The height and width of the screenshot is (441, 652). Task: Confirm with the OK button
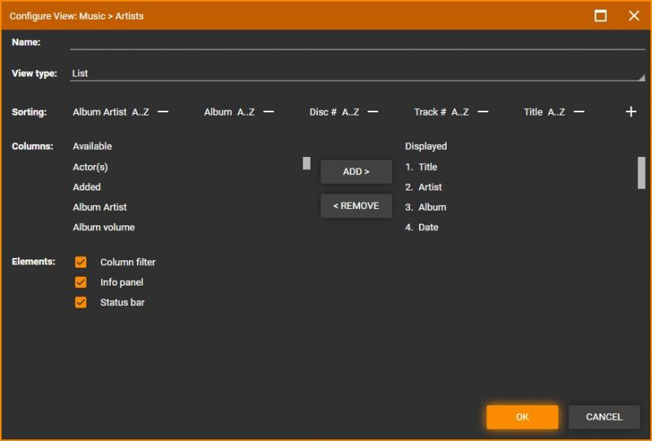pyautogui.click(x=522, y=417)
